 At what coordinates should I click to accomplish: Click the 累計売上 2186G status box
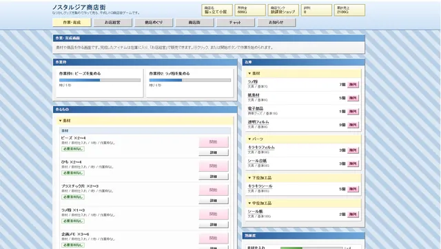[x=349, y=10]
